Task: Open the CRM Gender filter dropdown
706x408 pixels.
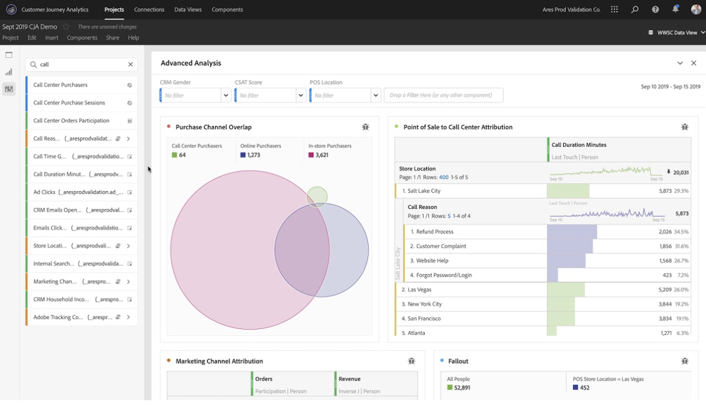Action: pos(226,95)
